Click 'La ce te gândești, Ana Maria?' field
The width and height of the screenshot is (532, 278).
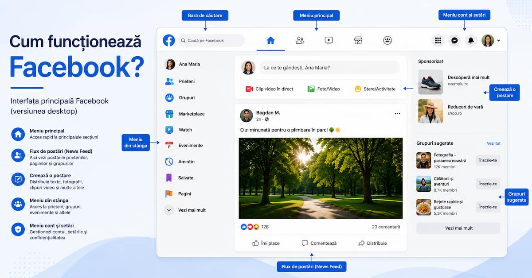click(x=329, y=68)
